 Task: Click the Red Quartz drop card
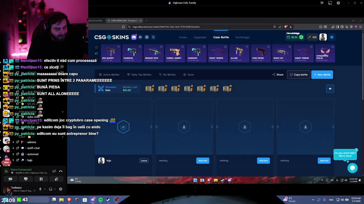(x=111, y=53)
